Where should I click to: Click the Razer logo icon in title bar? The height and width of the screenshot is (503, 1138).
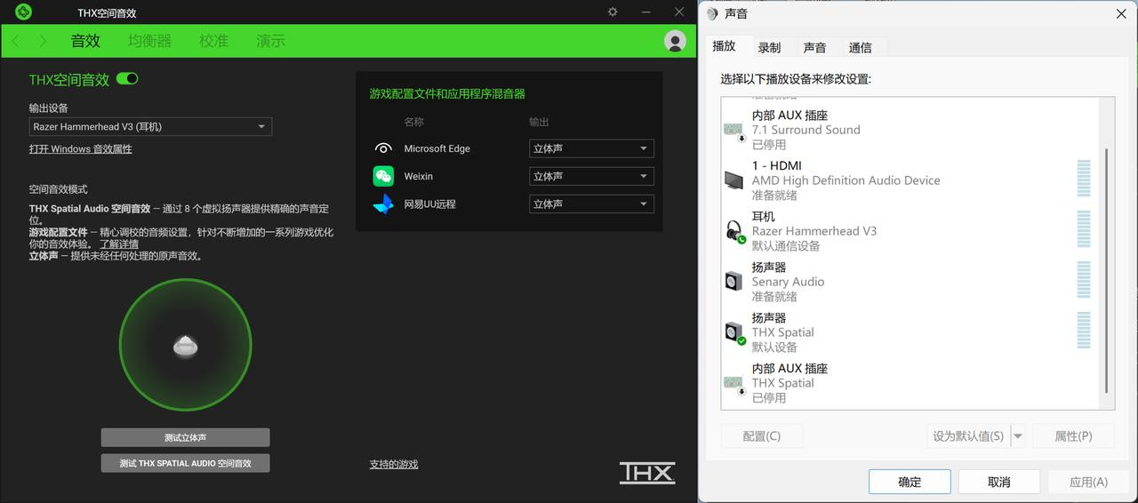tap(24, 12)
